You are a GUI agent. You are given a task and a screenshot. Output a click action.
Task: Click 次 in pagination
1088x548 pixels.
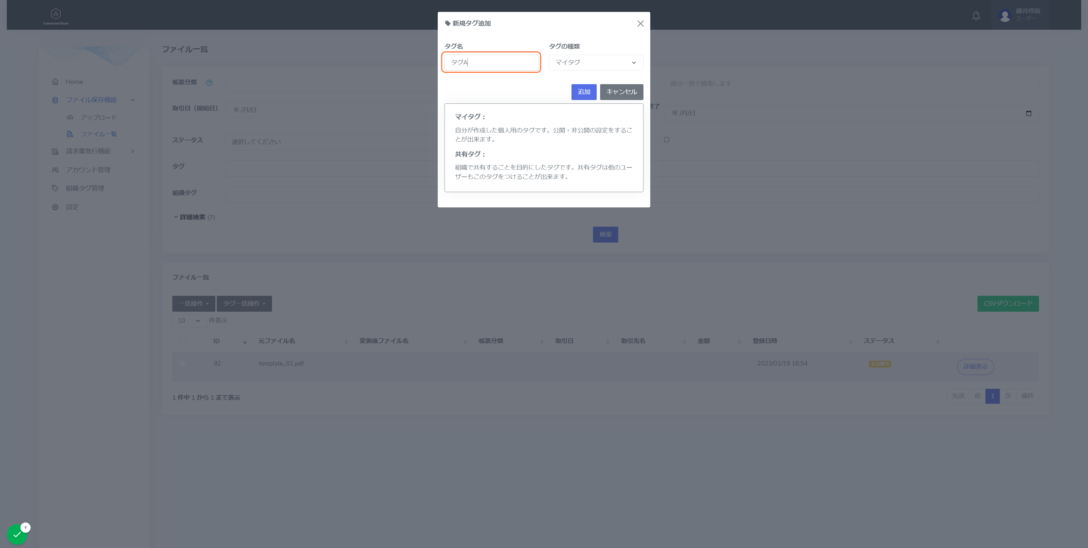point(1008,396)
